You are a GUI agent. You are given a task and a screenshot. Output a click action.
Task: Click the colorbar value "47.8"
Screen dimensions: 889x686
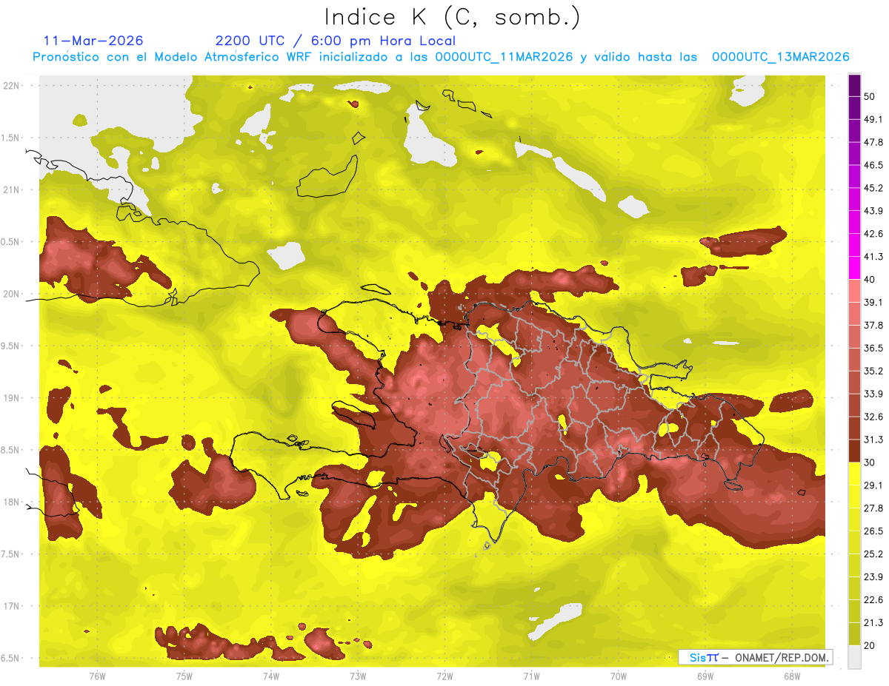[873, 142]
